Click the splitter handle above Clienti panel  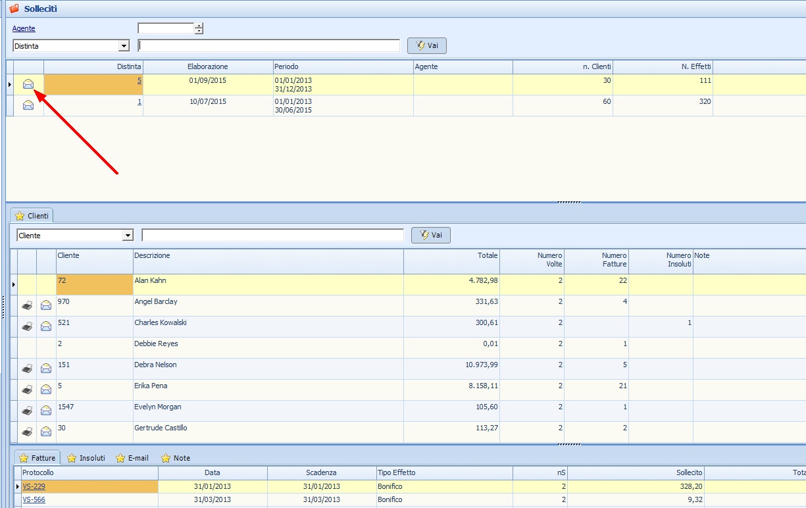569,202
